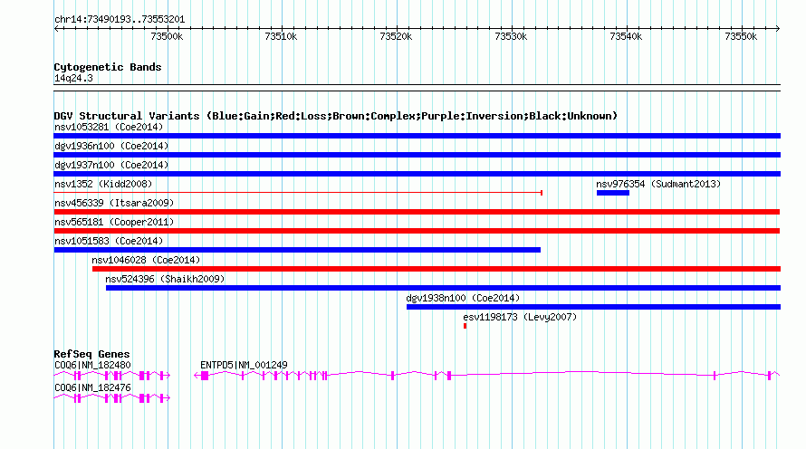Open the dgv1938n100 (Coe2014) label

pos(463,298)
